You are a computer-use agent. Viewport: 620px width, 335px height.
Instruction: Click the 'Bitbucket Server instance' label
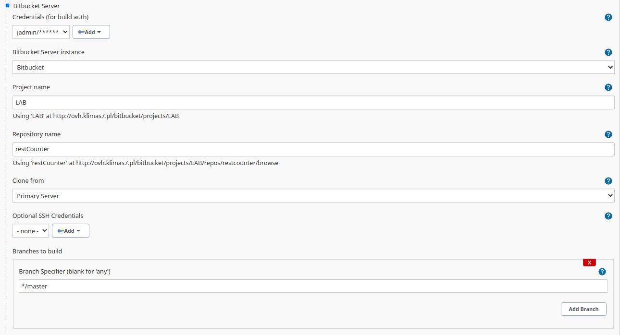pos(49,52)
